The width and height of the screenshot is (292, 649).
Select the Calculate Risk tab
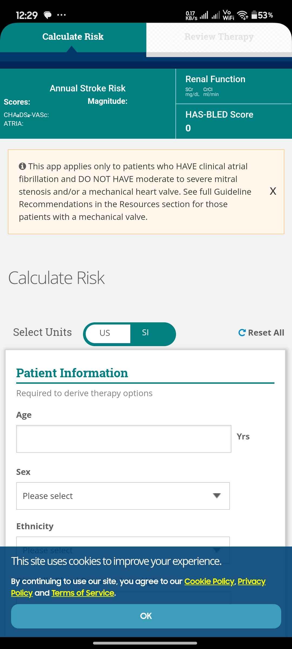coord(73,37)
